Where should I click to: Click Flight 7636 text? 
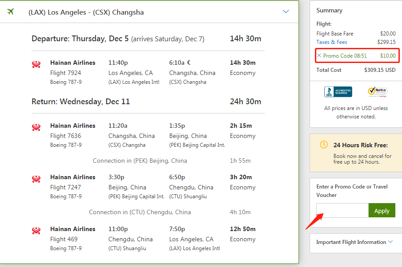click(66, 136)
